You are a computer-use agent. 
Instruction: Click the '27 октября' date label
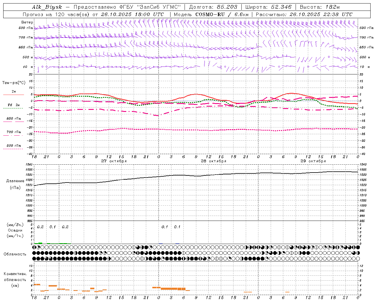(x=114, y=161)
